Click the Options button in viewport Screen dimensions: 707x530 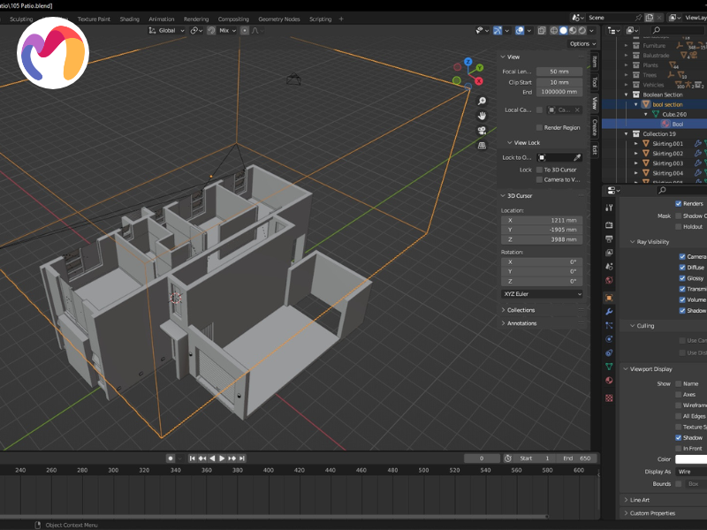pyautogui.click(x=579, y=43)
